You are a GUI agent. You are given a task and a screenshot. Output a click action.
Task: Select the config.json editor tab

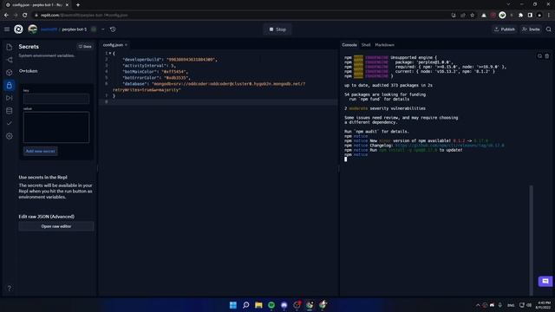coord(113,45)
